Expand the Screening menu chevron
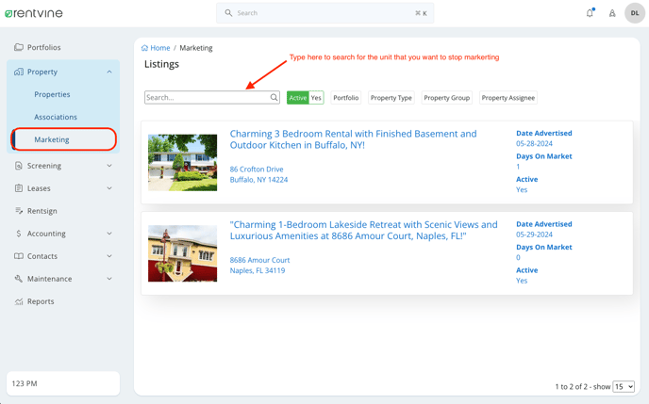This screenshot has width=649, height=404. pos(109,166)
